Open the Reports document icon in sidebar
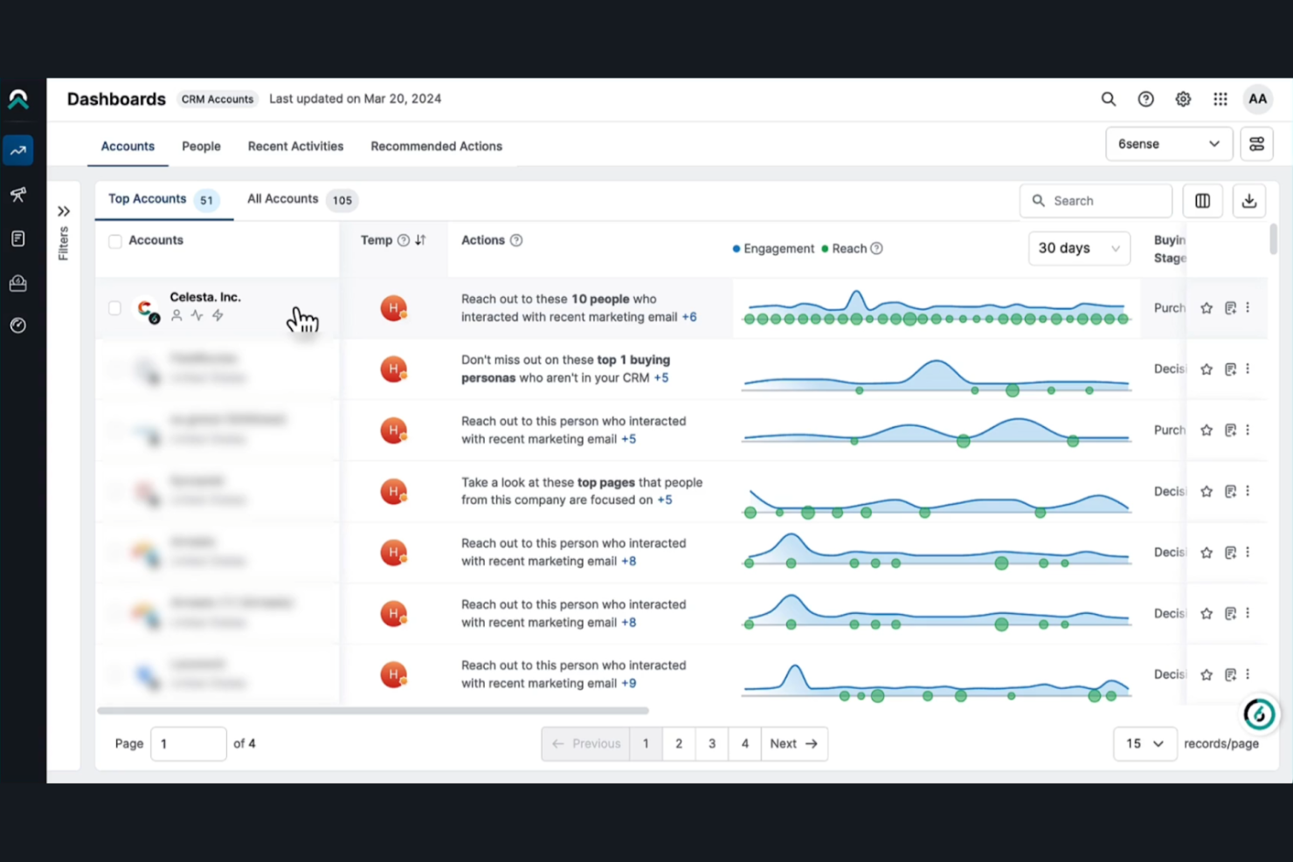Image resolution: width=1293 pixels, height=862 pixels. 17,238
